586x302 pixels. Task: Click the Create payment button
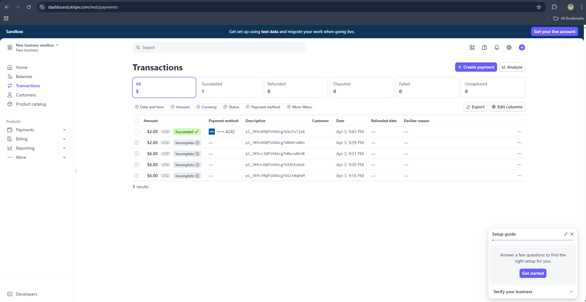point(476,67)
